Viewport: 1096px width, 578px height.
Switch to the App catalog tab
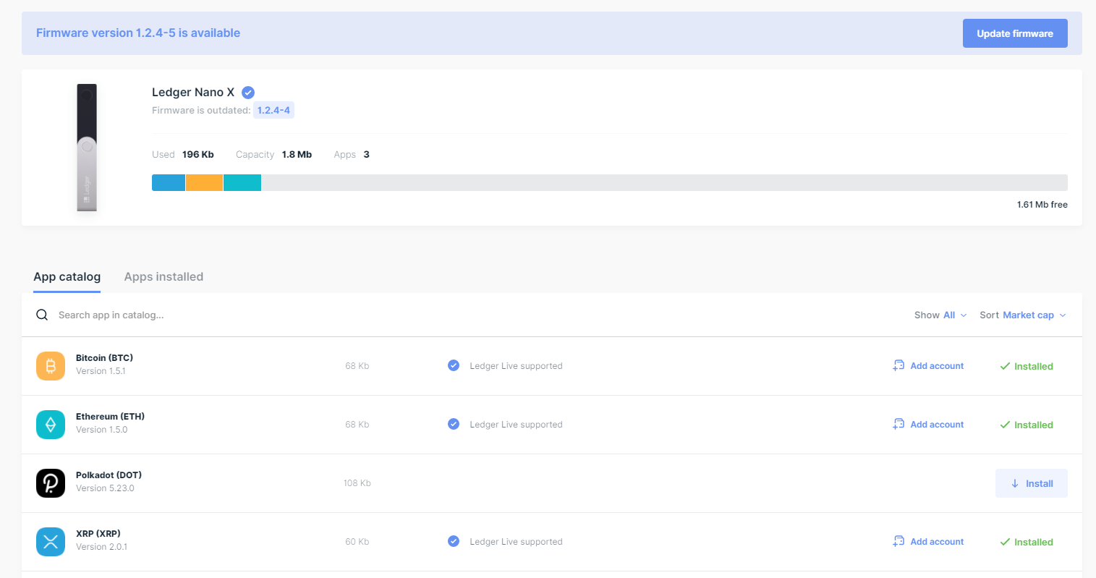pyautogui.click(x=67, y=276)
